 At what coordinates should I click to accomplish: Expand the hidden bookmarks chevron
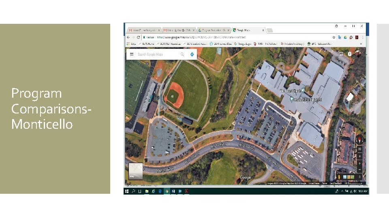361,44
